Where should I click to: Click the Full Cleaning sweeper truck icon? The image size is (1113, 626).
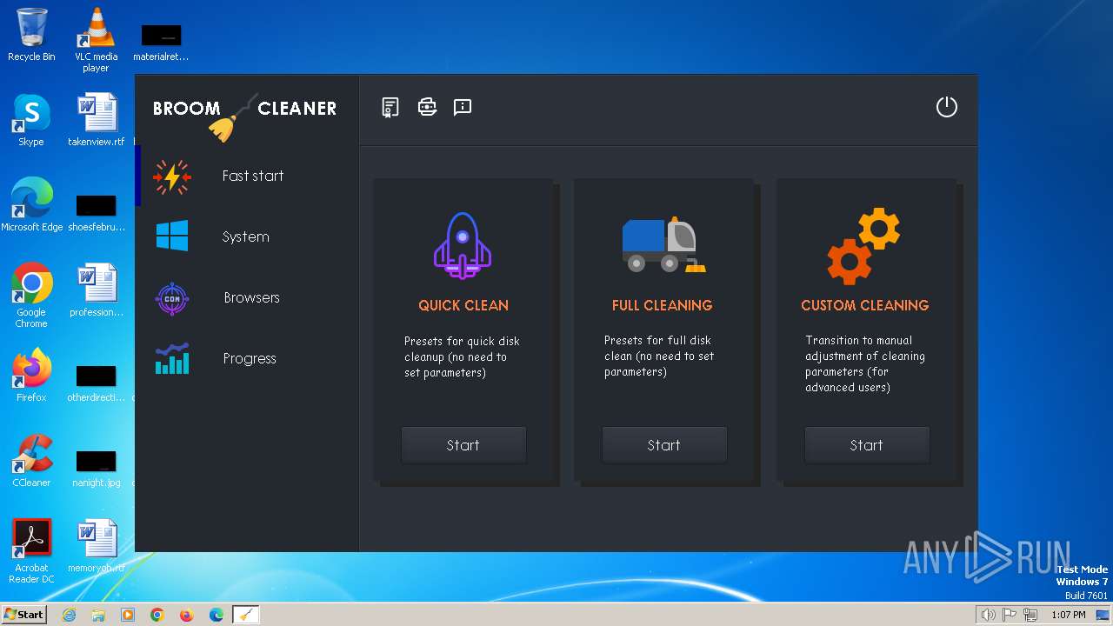(x=663, y=244)
